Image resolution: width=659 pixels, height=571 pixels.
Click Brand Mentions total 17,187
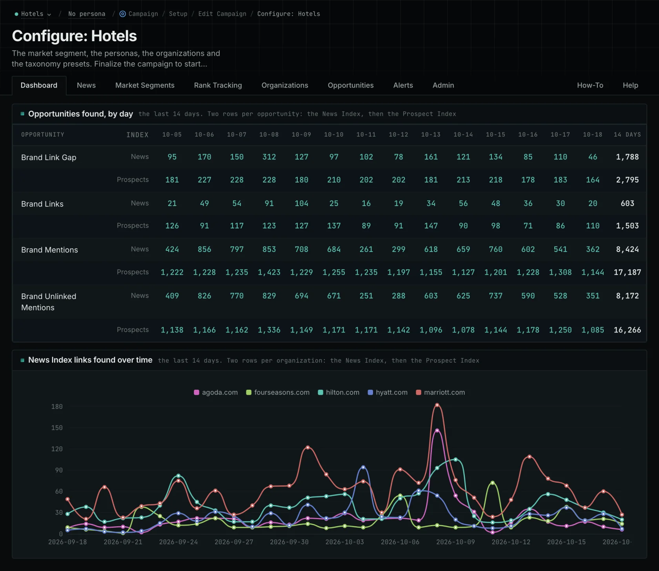(x=627, y=272)
